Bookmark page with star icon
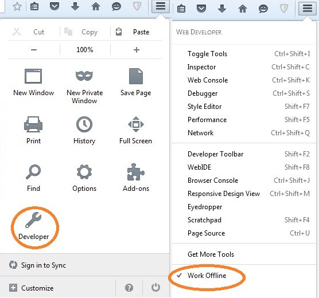This screenshot has width=319, height=298. click(17, 6)
